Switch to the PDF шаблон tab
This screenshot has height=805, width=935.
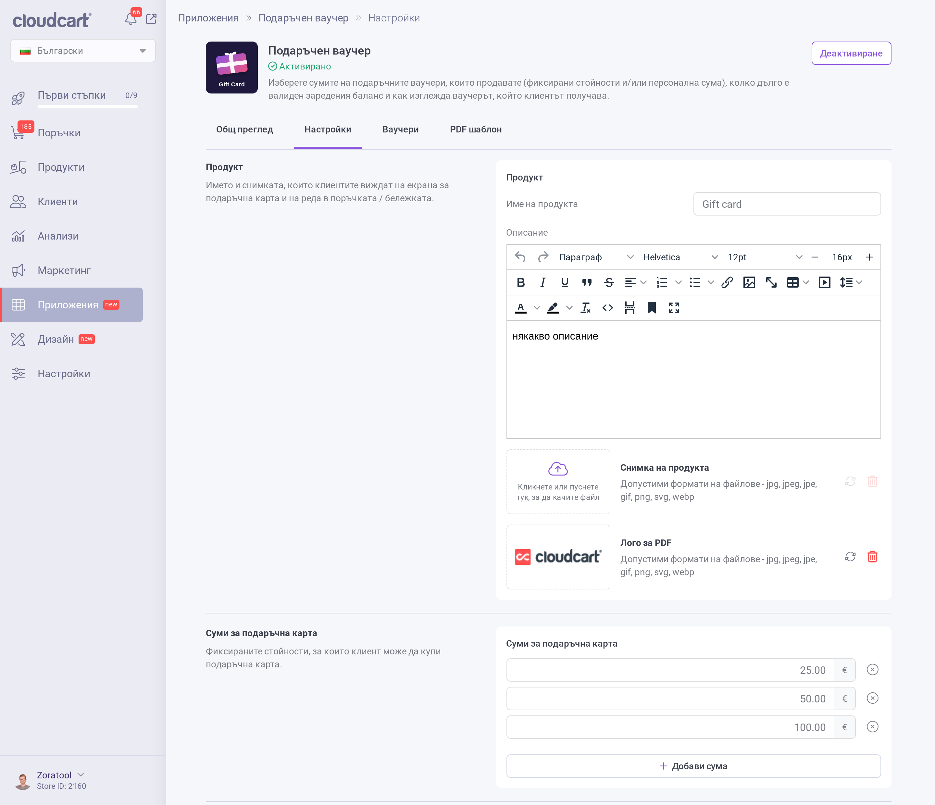tap(476, 130)
